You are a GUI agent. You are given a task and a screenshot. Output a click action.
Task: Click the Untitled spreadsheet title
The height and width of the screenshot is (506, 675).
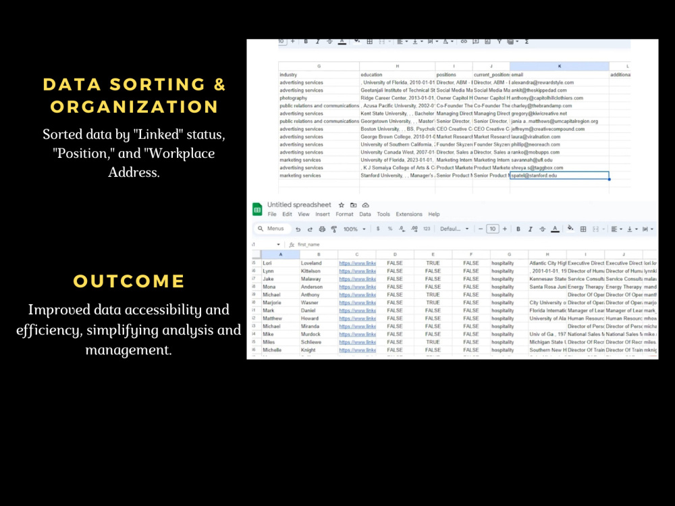[x=299, y=205]
